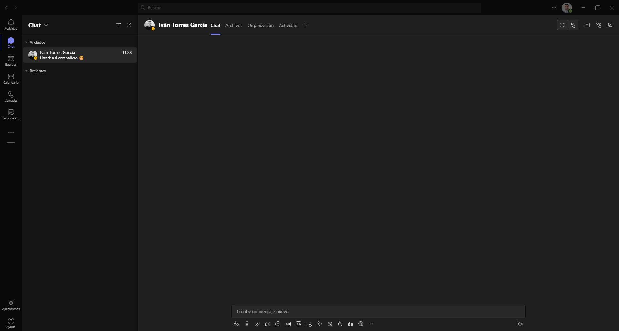Viewport: 619px width, 331px height.
Task: Add a new tab with plus icon
Action: pyautogui.click(x=305, y=25)
